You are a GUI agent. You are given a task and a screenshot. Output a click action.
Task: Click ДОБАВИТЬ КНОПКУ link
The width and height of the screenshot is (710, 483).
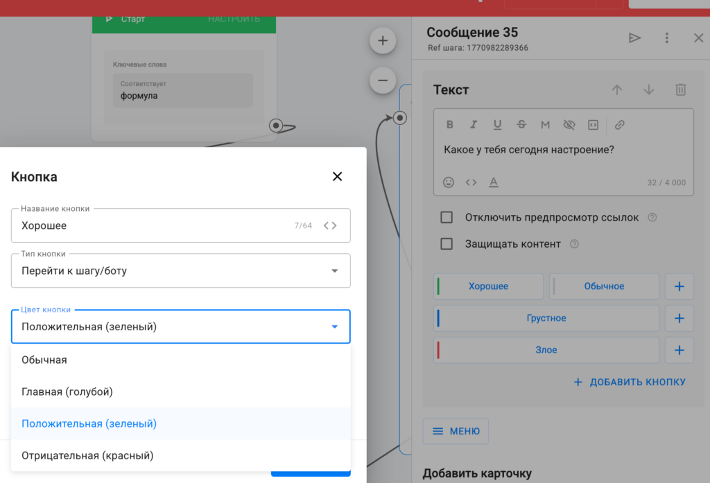(630, 382)
